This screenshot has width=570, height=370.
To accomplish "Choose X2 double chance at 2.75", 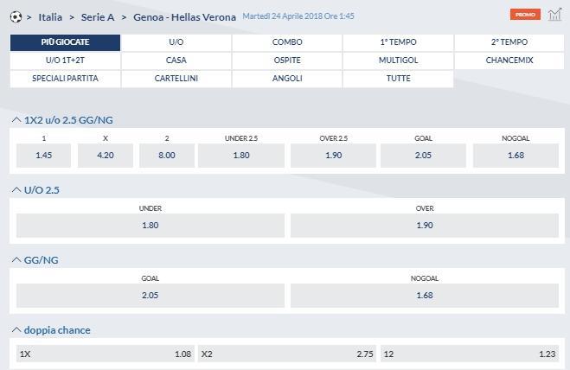I will [x=287, y=354].
